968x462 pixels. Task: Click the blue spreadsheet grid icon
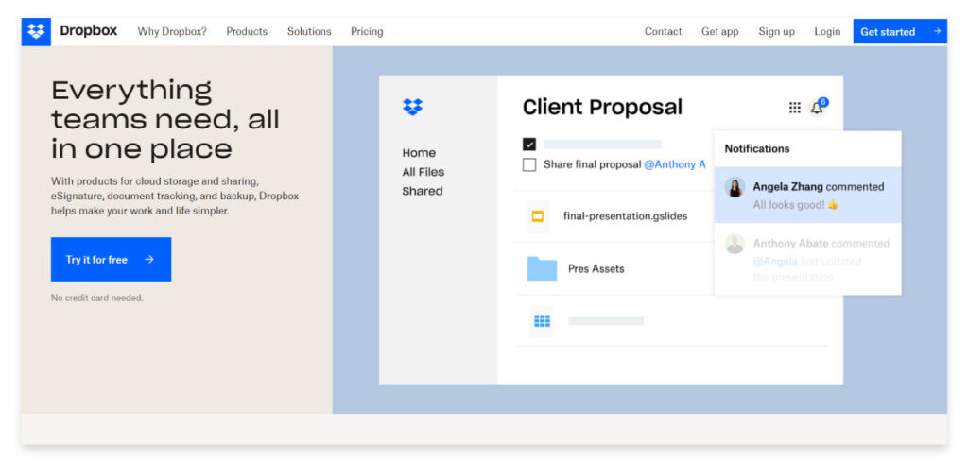click(542, 320)
